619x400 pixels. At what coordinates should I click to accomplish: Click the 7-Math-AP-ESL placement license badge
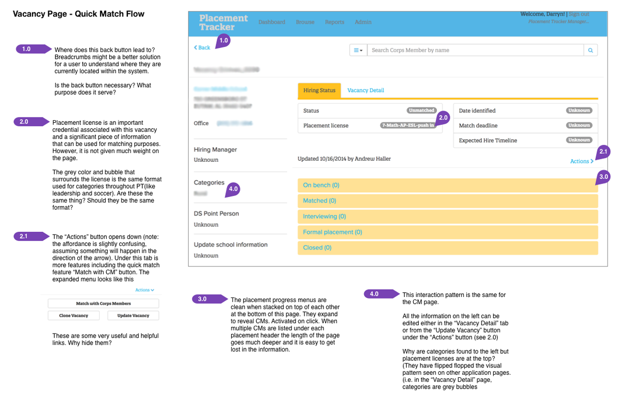(408, 125)
